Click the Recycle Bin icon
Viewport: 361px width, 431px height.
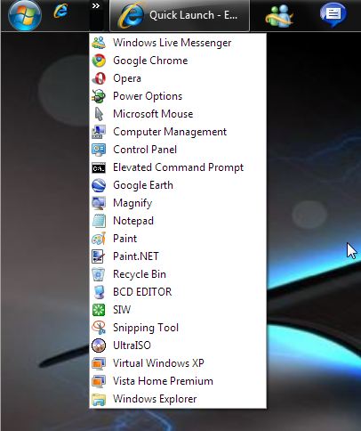click(x=99, y=274)
